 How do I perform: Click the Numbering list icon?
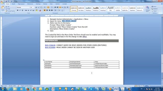[48, 7]
